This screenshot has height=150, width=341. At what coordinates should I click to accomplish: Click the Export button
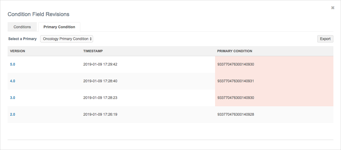click(325, 39)
